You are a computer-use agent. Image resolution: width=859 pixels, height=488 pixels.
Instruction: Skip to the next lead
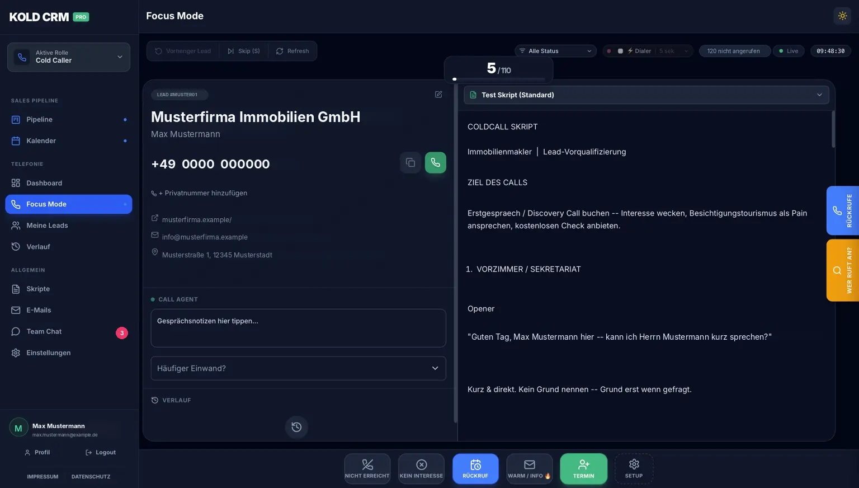pos(243,51)
